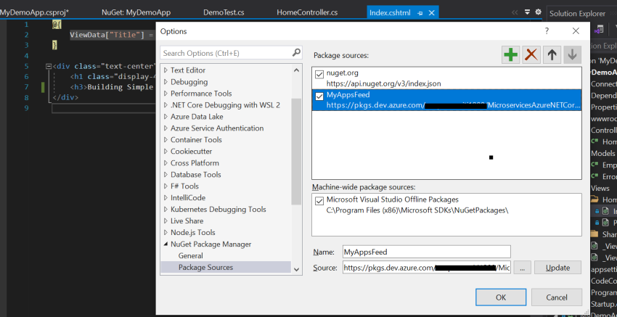Screen dimensions: 617x317
Task: Uncheck the nuget.org package source
Action: point(320,74)
